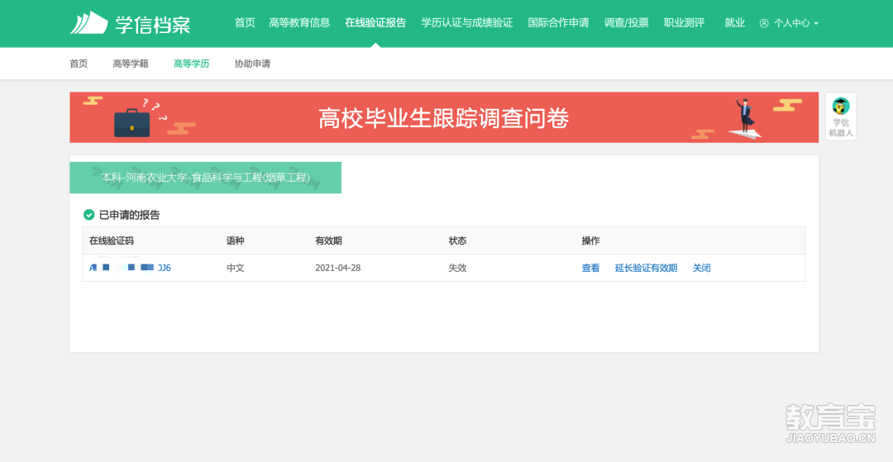Click the 中文 language cell
Viewport: 893px width, 462px height.
[x=235, y=268]
